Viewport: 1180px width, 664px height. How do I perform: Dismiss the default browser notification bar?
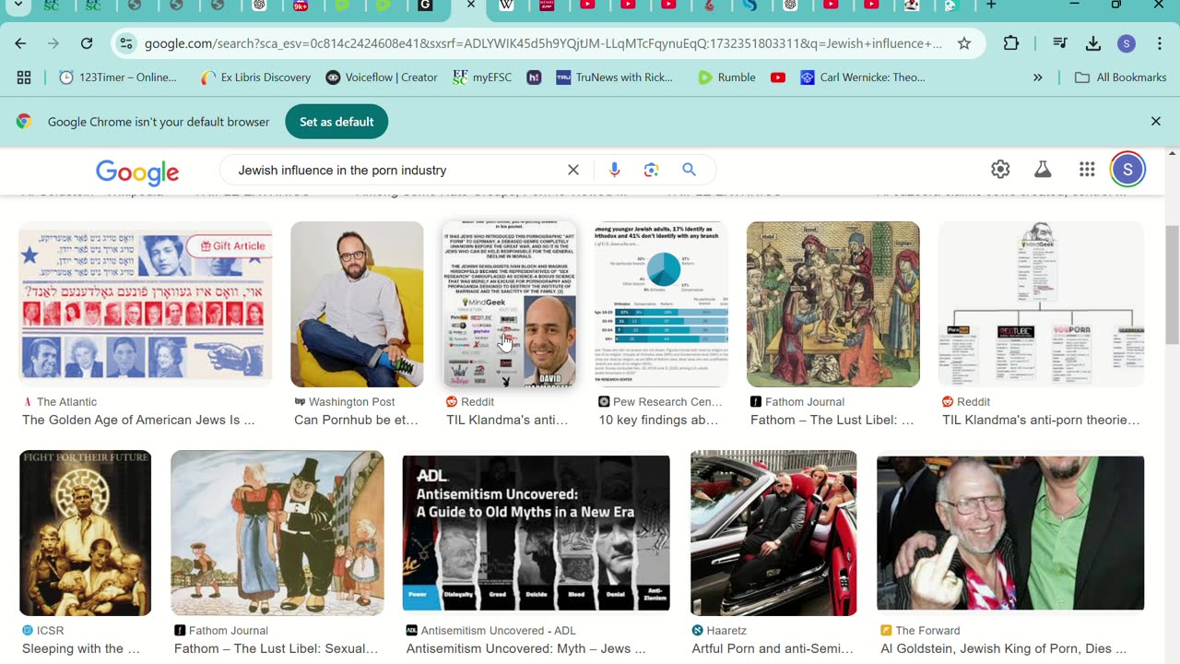1156,122
